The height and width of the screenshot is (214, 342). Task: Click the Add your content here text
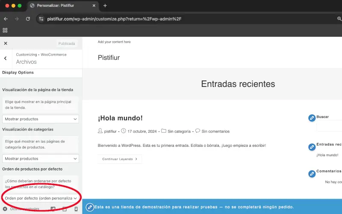click(114, 42)
